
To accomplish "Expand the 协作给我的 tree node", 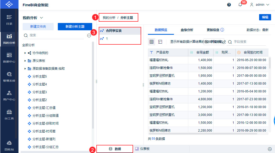I will pos(25,53).
